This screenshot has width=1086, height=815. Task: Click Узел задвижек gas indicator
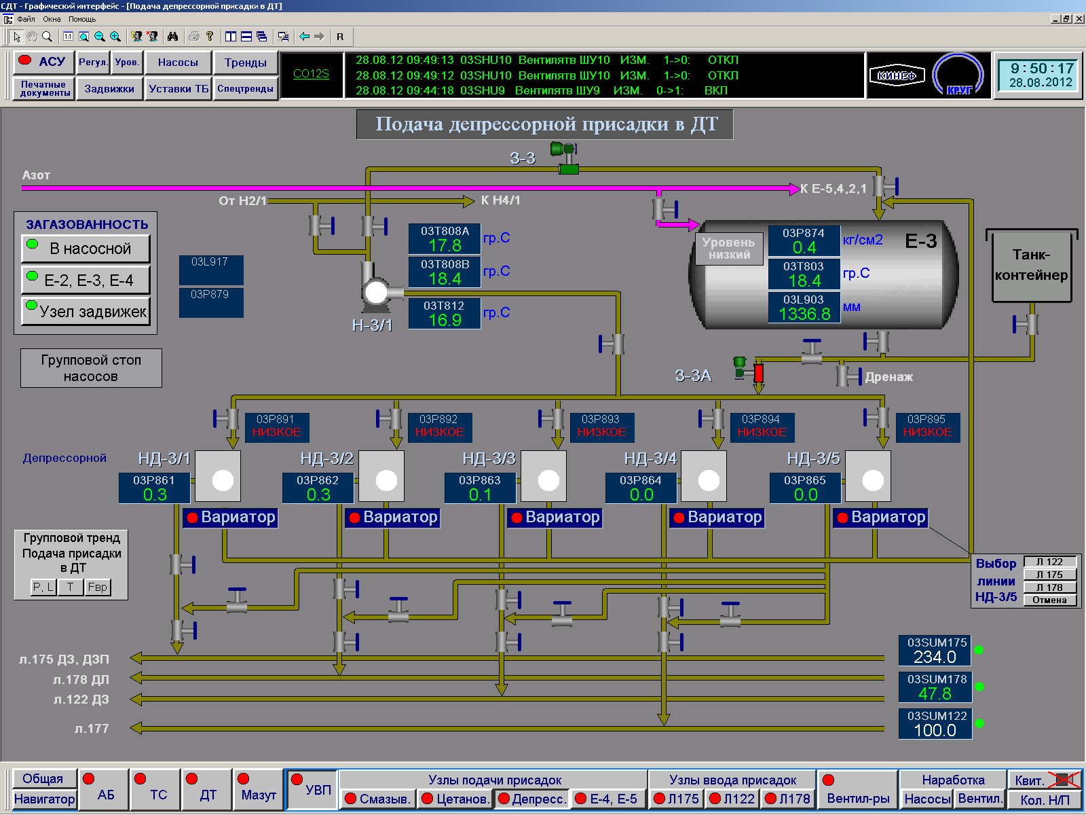(86, 312)
